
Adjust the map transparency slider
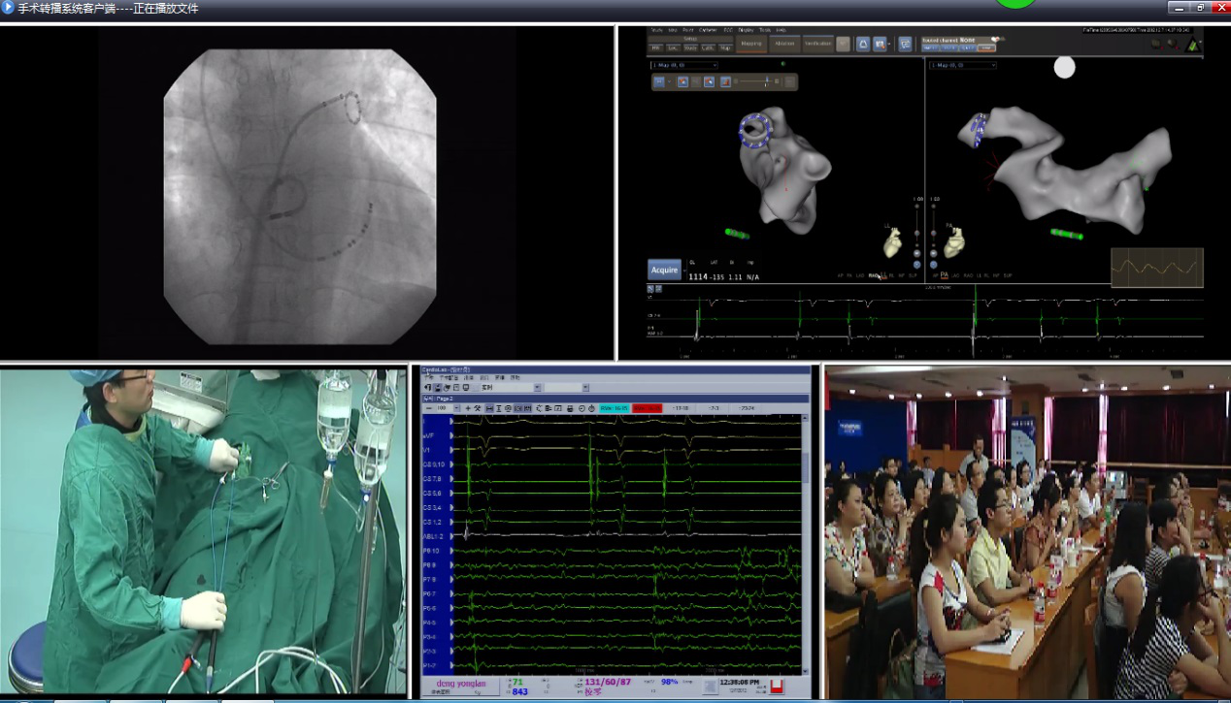pyautogui.click(x=769, y=81)
